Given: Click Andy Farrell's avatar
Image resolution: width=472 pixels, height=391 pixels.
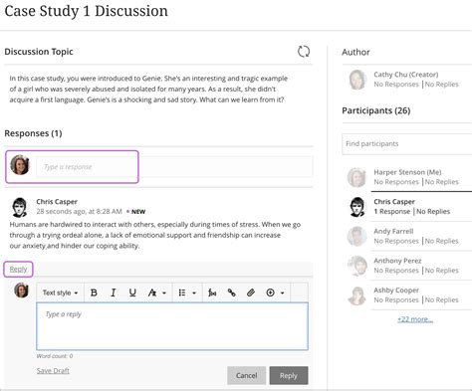Looking at the screenshot, I should (x=356, y=236).
